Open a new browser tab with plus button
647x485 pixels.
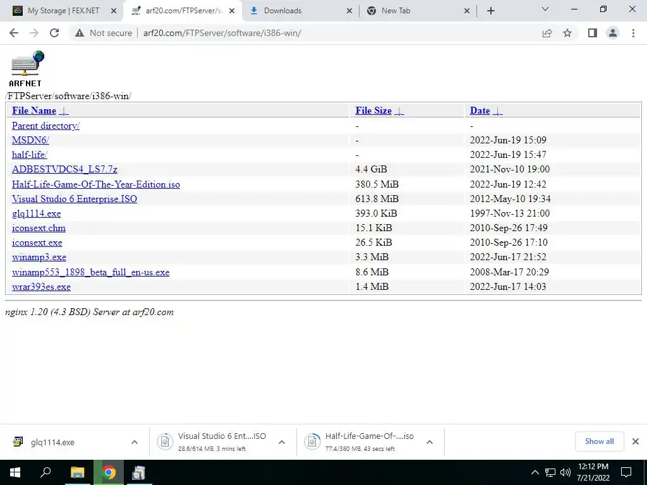click(490, 11)
